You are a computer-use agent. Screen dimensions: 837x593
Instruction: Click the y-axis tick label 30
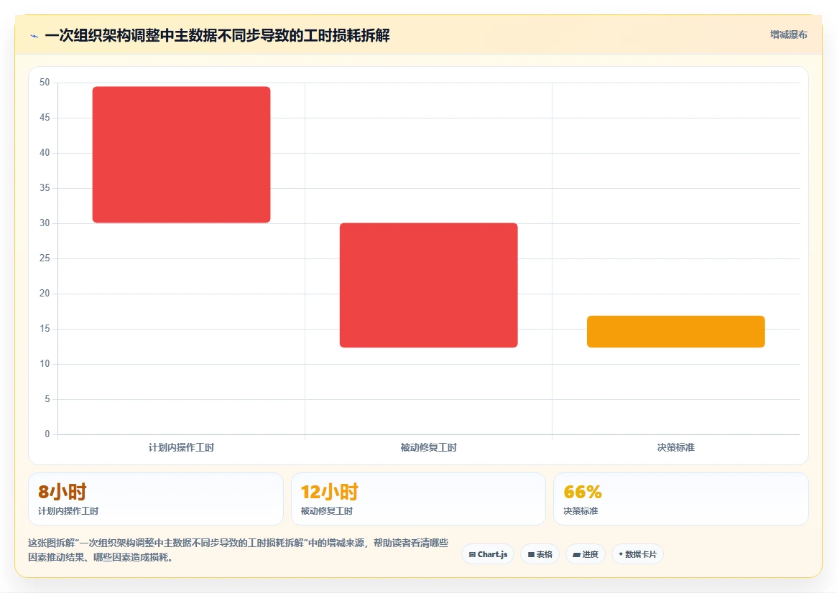click(x=45, y=223)
